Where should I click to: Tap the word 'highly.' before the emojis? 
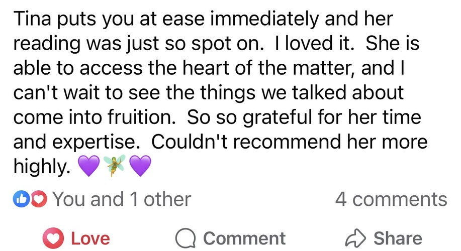click(42, 167)
